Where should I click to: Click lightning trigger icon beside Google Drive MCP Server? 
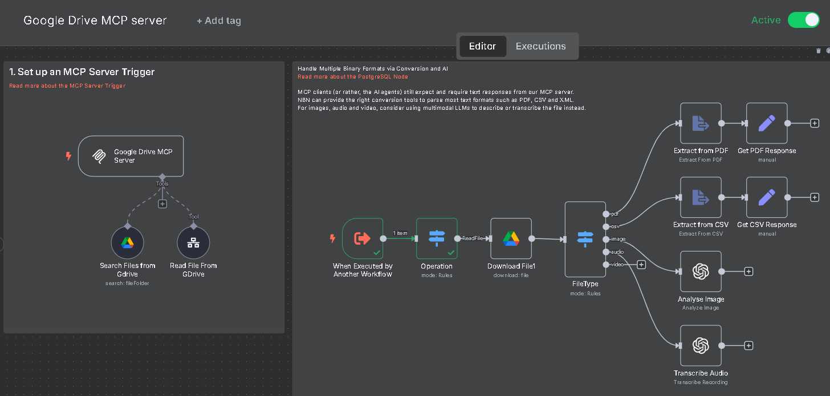(x=68, y=156)
